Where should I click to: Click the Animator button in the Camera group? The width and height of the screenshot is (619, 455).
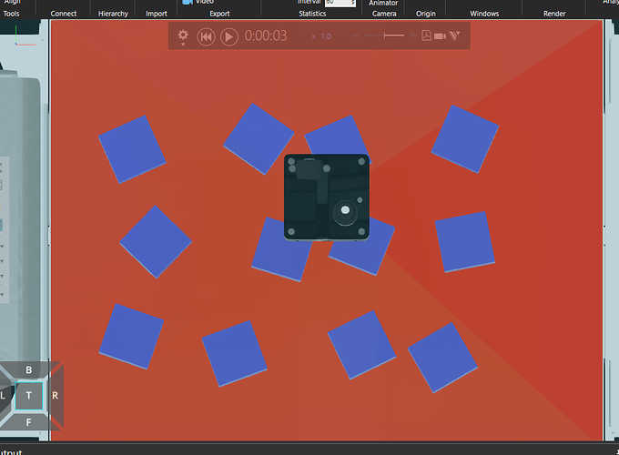coord(383,3)
